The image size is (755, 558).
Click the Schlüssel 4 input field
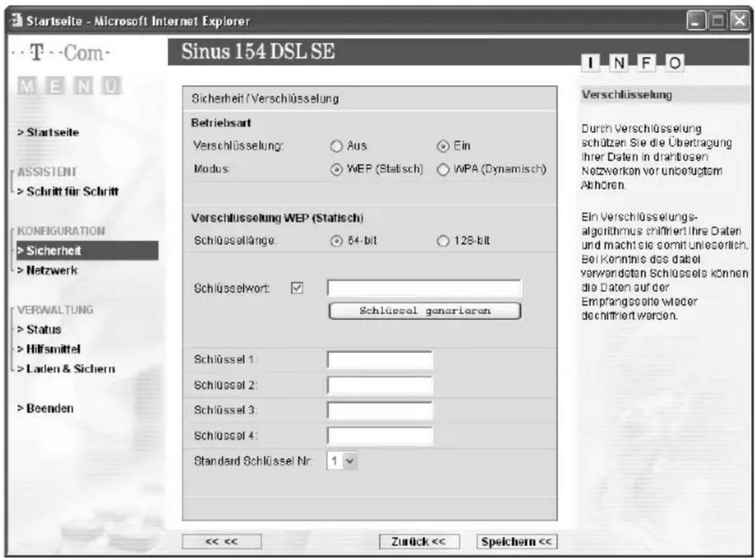coord(380,436)
